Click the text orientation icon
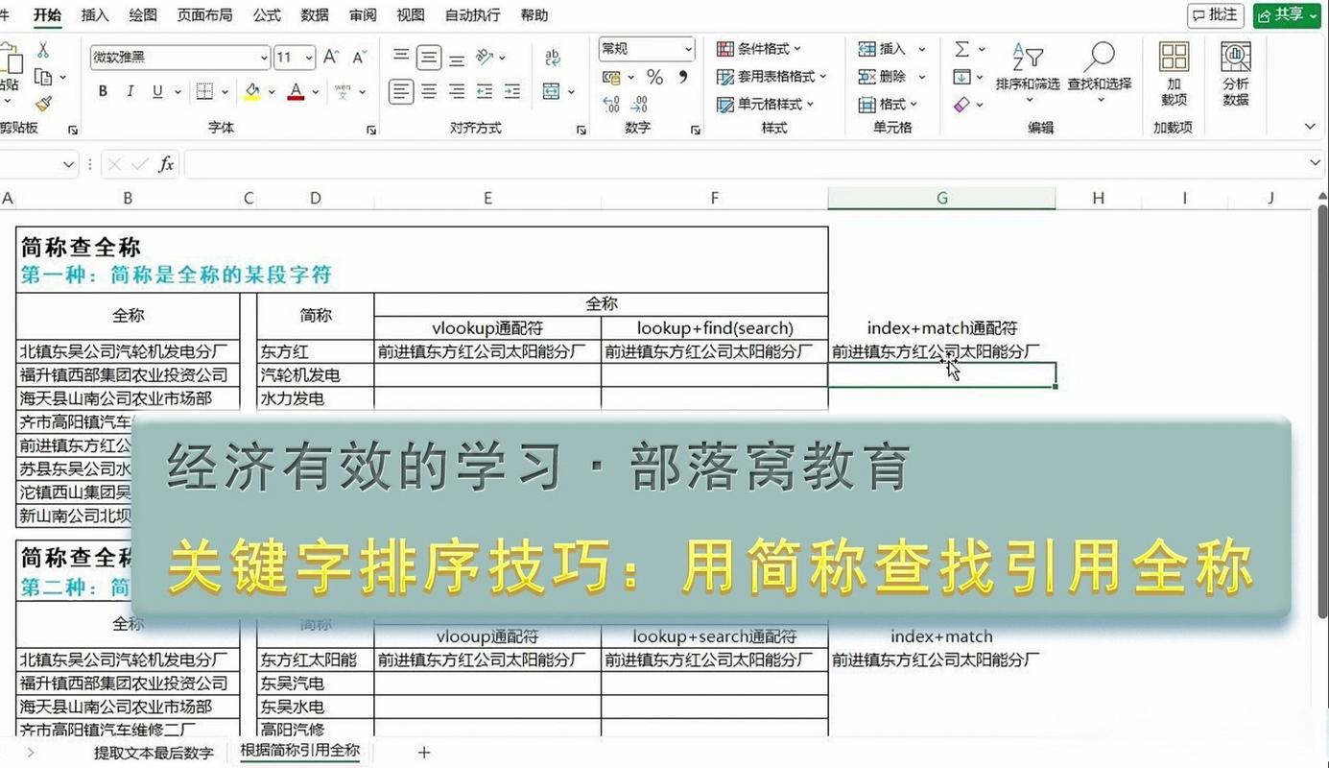The image size is (1329, 768). pyautogui.click(x=486, y=57)
